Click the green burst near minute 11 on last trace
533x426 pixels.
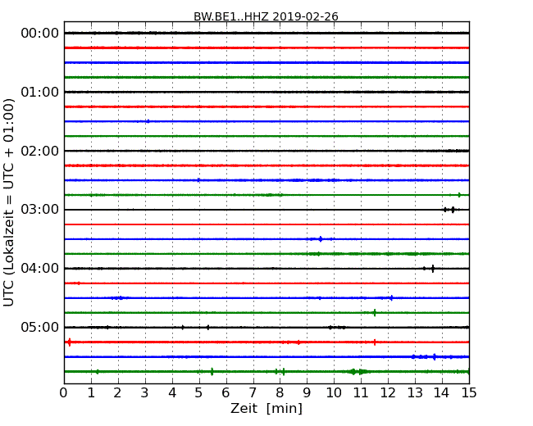(x=357, y=372)
